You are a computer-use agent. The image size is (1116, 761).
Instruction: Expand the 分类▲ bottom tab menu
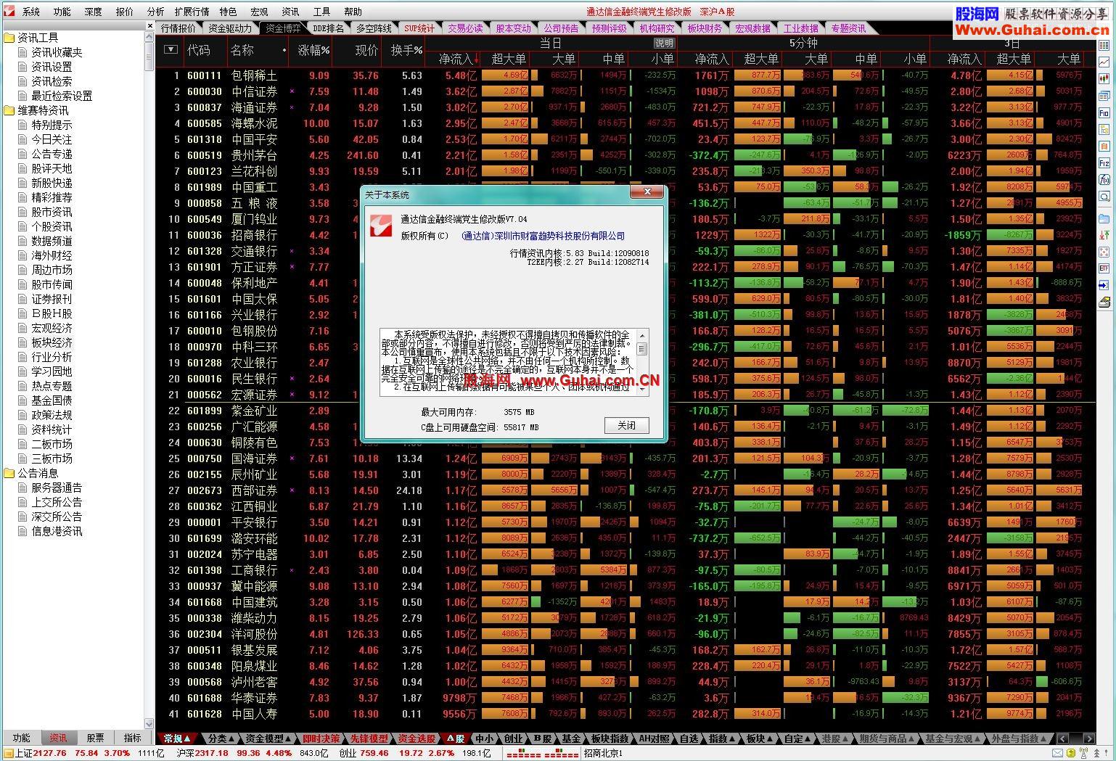pyautogui.click(x=221, y=739)
